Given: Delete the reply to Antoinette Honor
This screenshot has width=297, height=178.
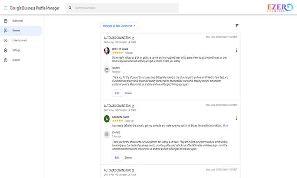Looking at the screenshot, I should (x=128, y=158).
